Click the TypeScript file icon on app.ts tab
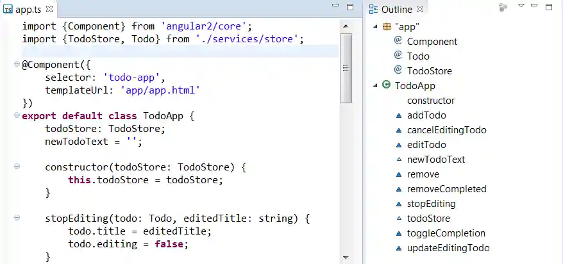Viewport: 563px width, 264px height. (x=8, y=10)
